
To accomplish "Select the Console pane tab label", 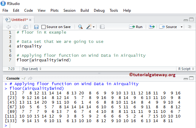I will pyautogui.click(x=13, y=78).
